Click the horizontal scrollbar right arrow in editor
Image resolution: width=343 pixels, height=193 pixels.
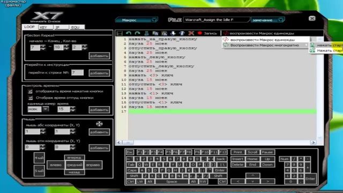point(313,143)
